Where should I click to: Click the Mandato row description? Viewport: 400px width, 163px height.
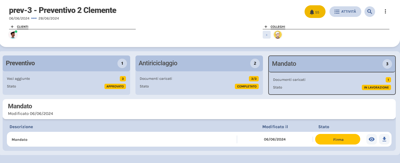[x=20, y=139]
